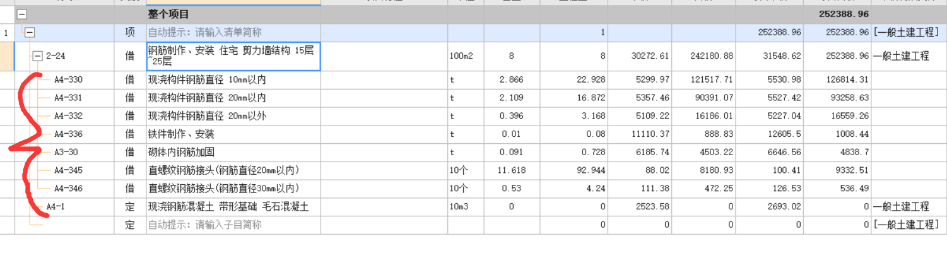This screenshot has height=258, width=947.
Task: Select the A4-336 铁件制作 code
Action: pos(68,134)
